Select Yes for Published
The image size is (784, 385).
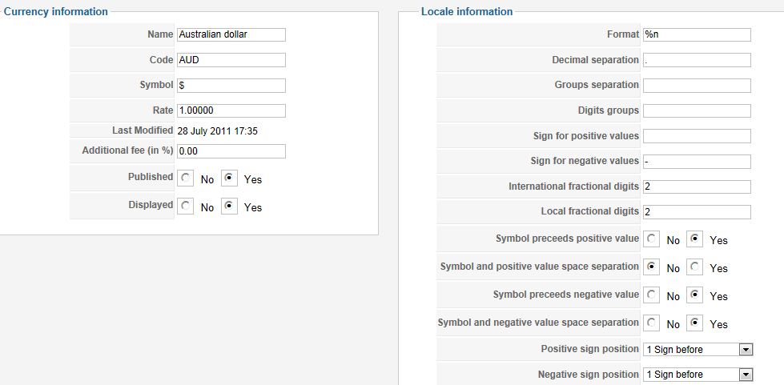[229, 178]
